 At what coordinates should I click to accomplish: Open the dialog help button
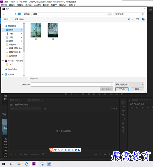143,19
